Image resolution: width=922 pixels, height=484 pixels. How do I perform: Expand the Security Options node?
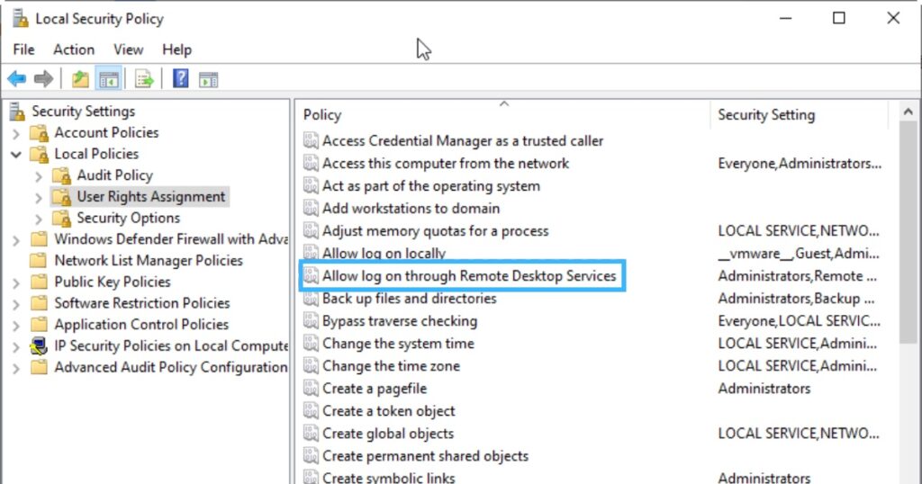(x=38, y=220)
